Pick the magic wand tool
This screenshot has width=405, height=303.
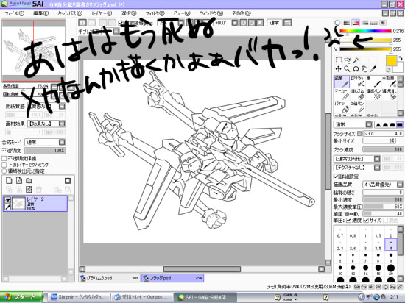point(356,60)
